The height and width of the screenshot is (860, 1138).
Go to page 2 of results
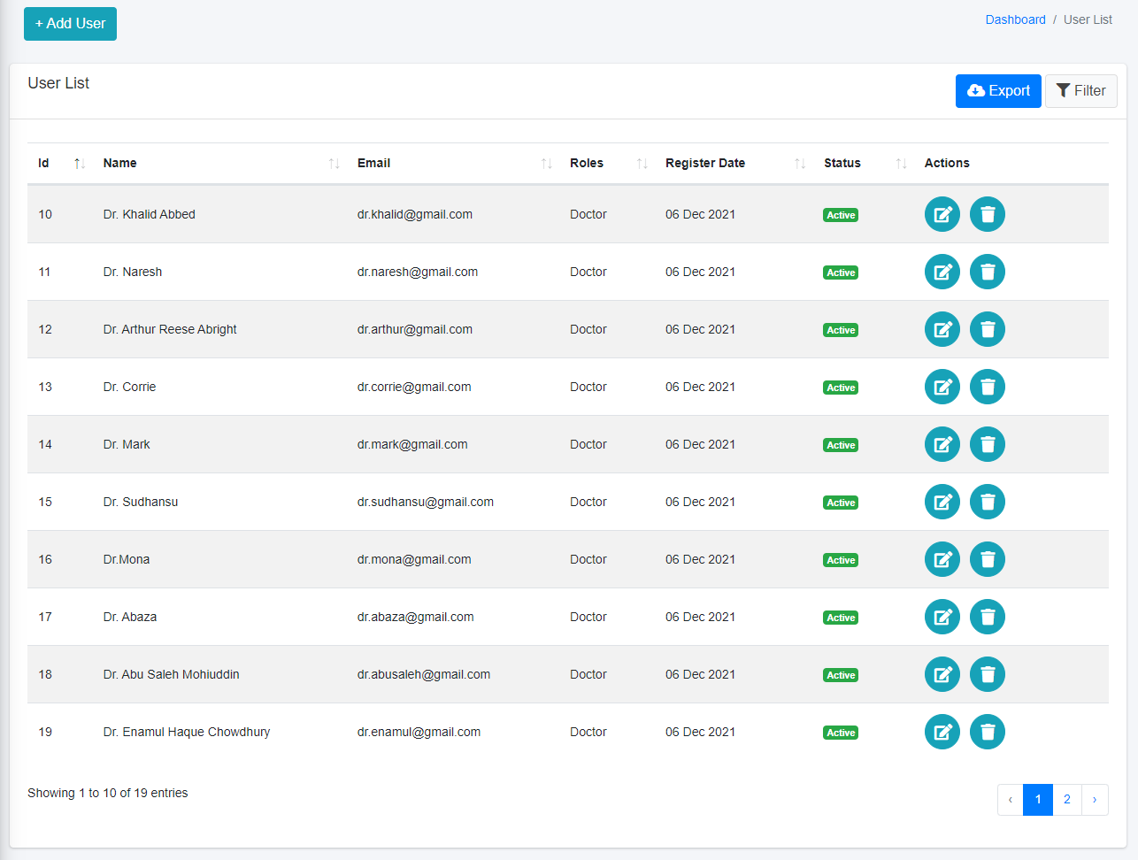(x=1066, y=800)
